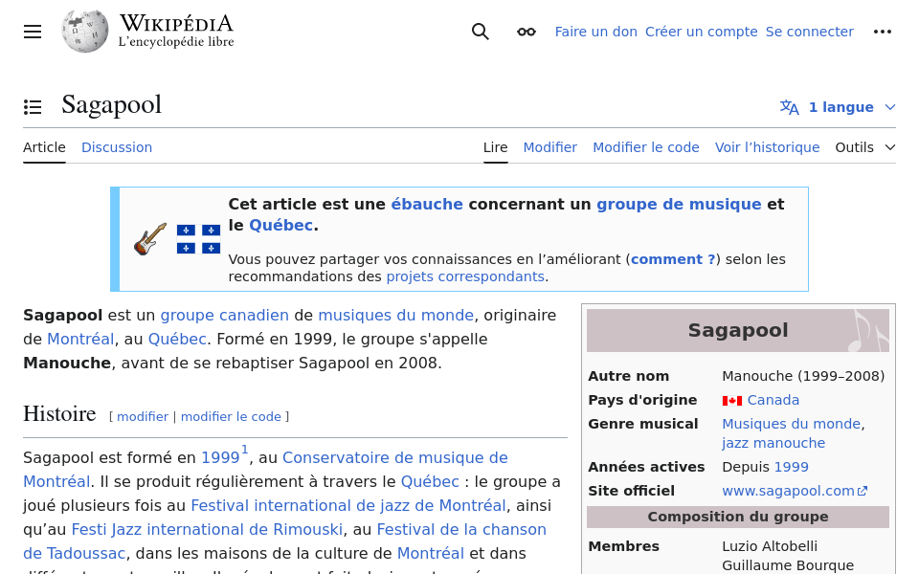The height and width of the screenshot is (574, 919).
Task: Open the appearance settings glasses icon
Action: point(526,32)
